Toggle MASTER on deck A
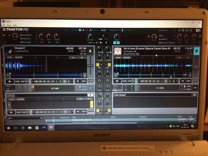 [19, 57]
